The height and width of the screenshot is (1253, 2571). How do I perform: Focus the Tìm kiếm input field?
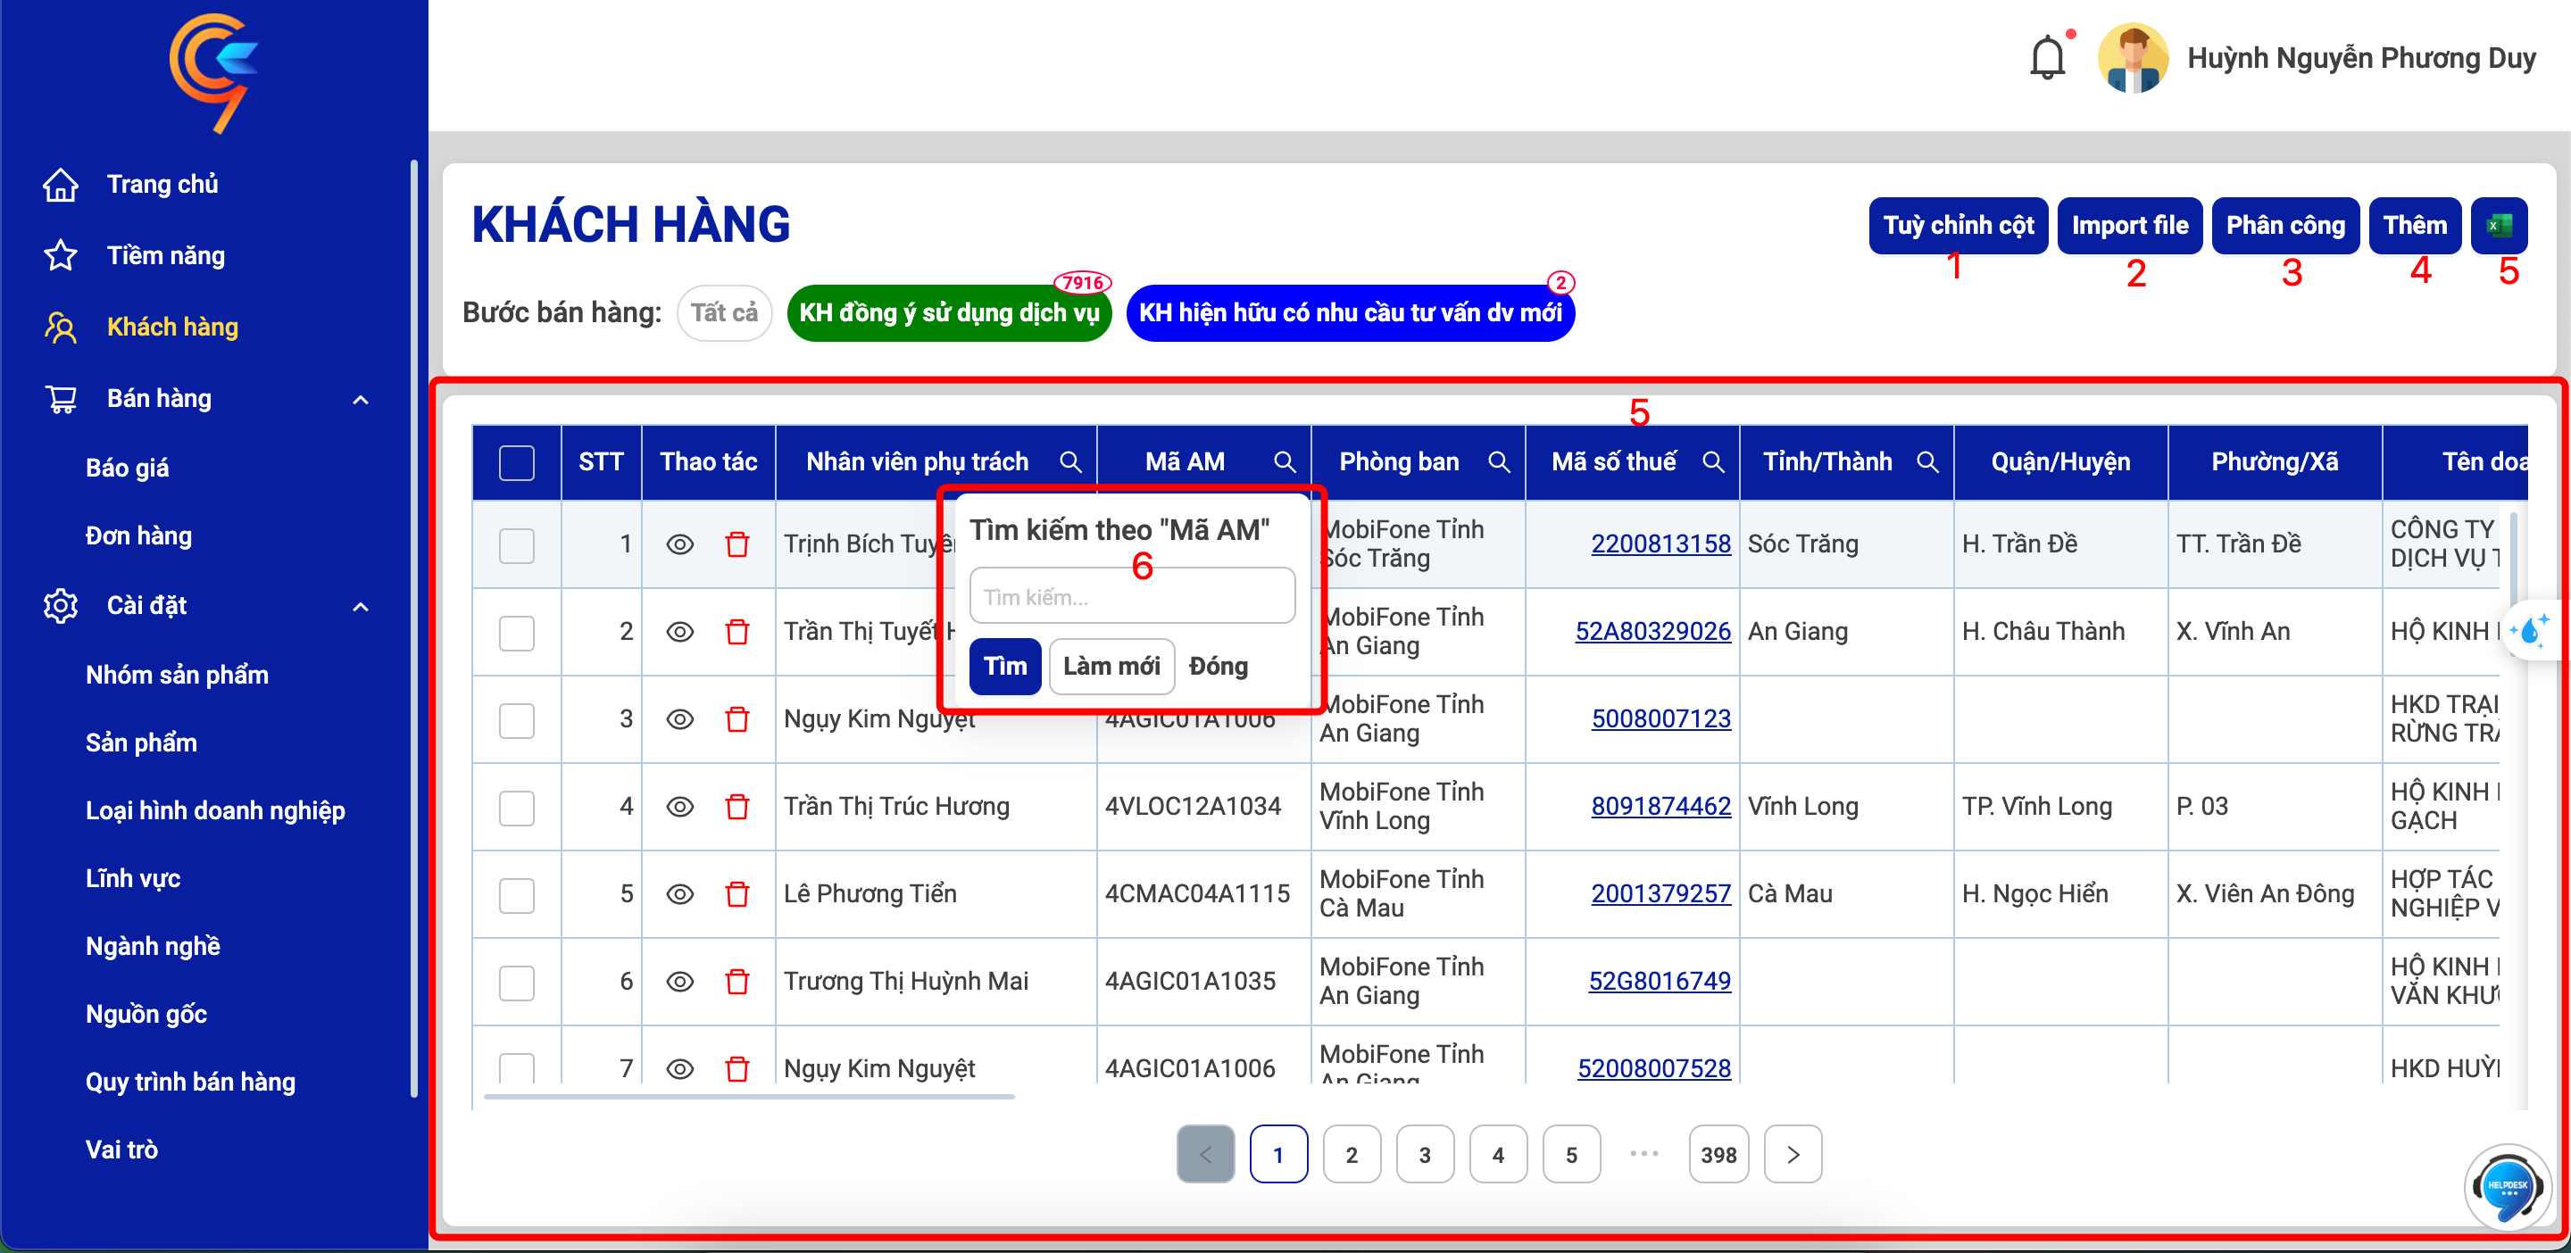(1132, 596)
